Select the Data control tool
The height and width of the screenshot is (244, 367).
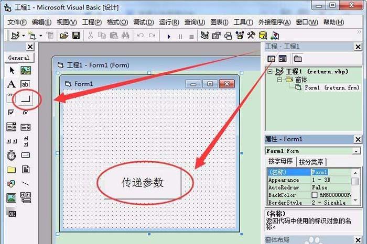[26, 198]
